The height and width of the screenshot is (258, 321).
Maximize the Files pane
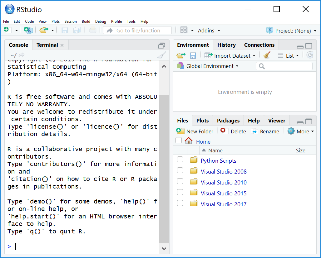point(309,121)
